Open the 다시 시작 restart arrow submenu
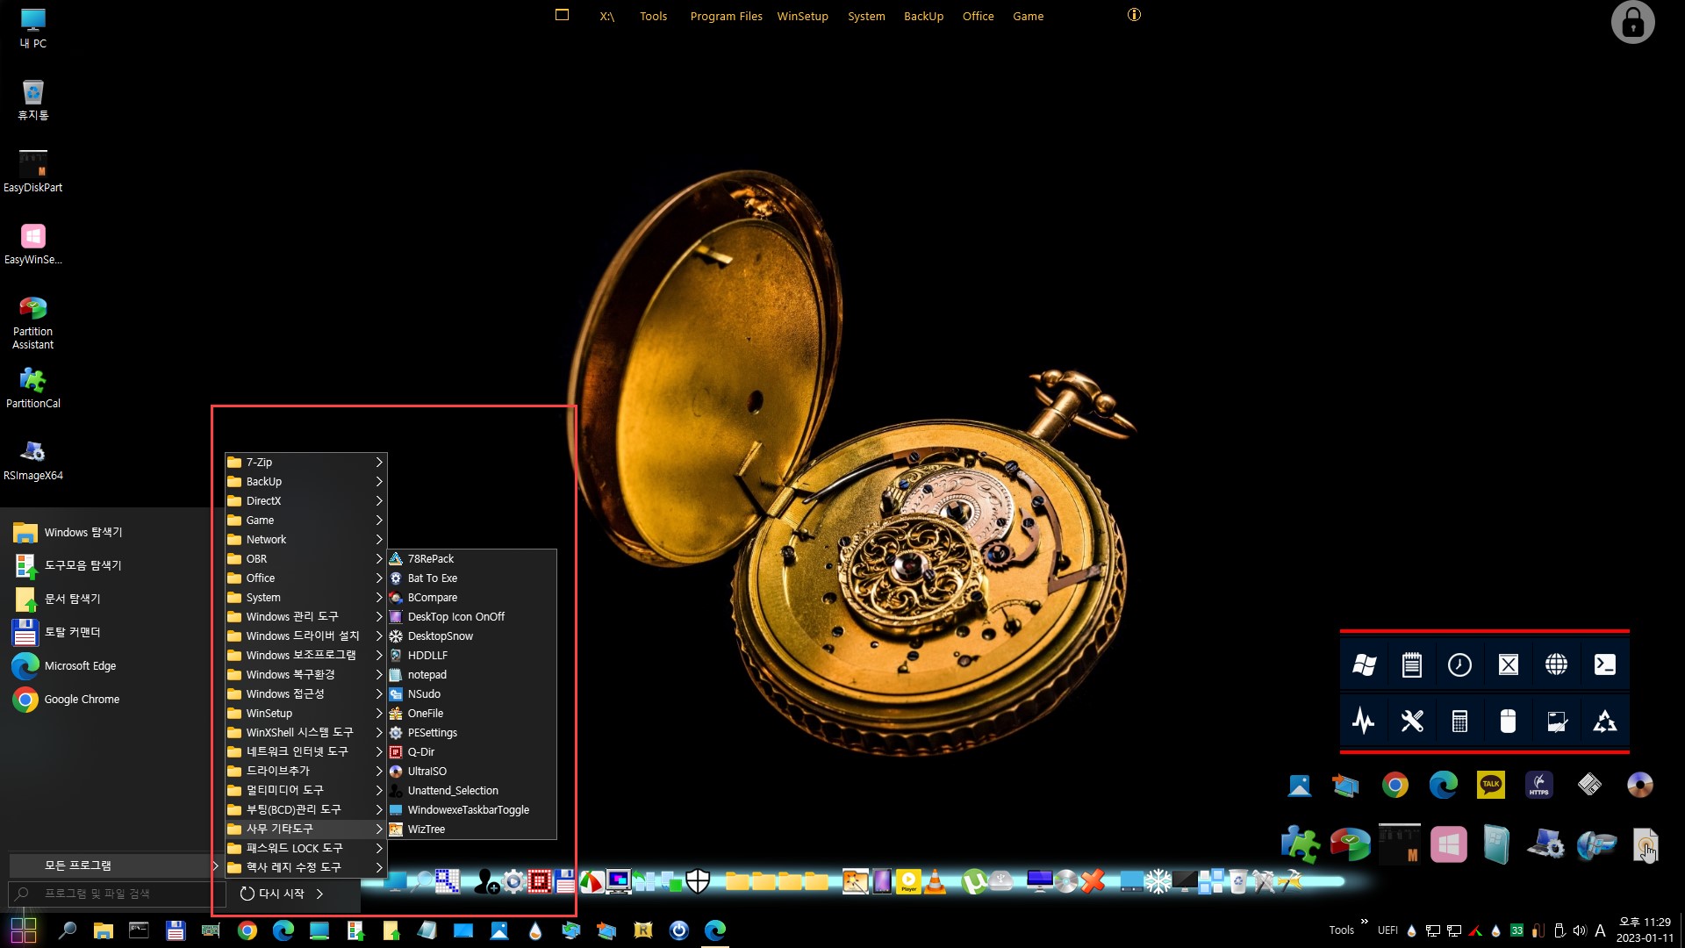Viewport: 1685px width, 948px height. pos(319,894)
